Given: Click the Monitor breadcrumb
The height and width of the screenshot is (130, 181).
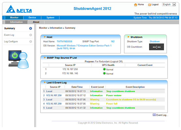Looking at the screenshot, I should coord(43,28).
